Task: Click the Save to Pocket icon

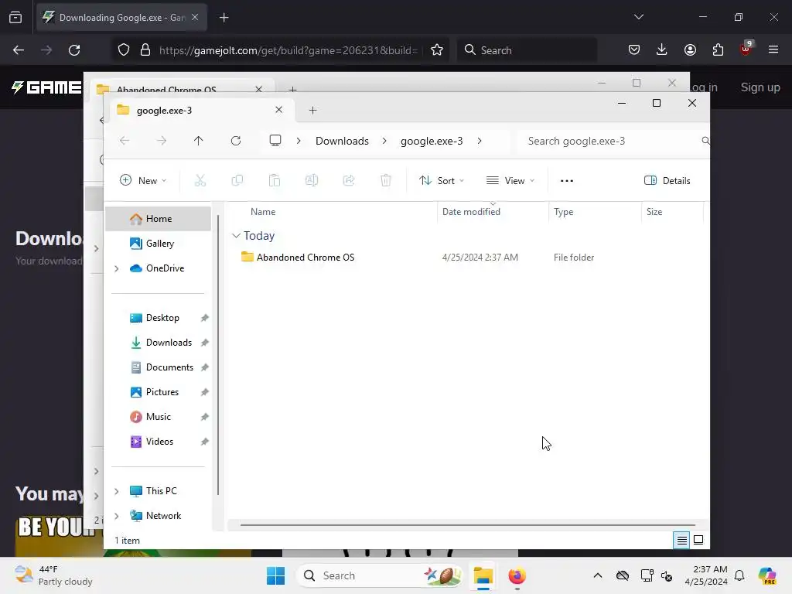Action: 634,50
